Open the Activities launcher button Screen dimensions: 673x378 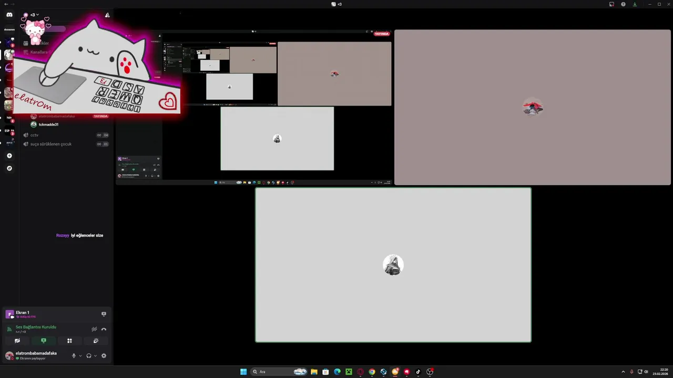(x=69, y=341)
